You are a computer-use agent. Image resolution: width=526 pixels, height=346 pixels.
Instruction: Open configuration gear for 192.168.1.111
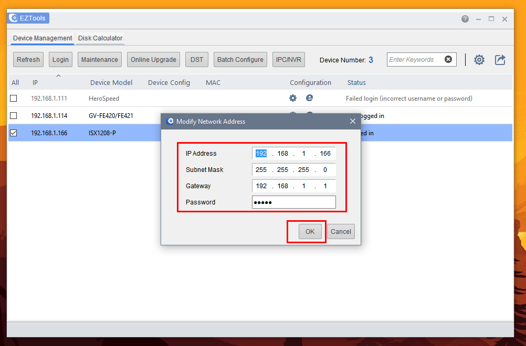tap(293, 98)
